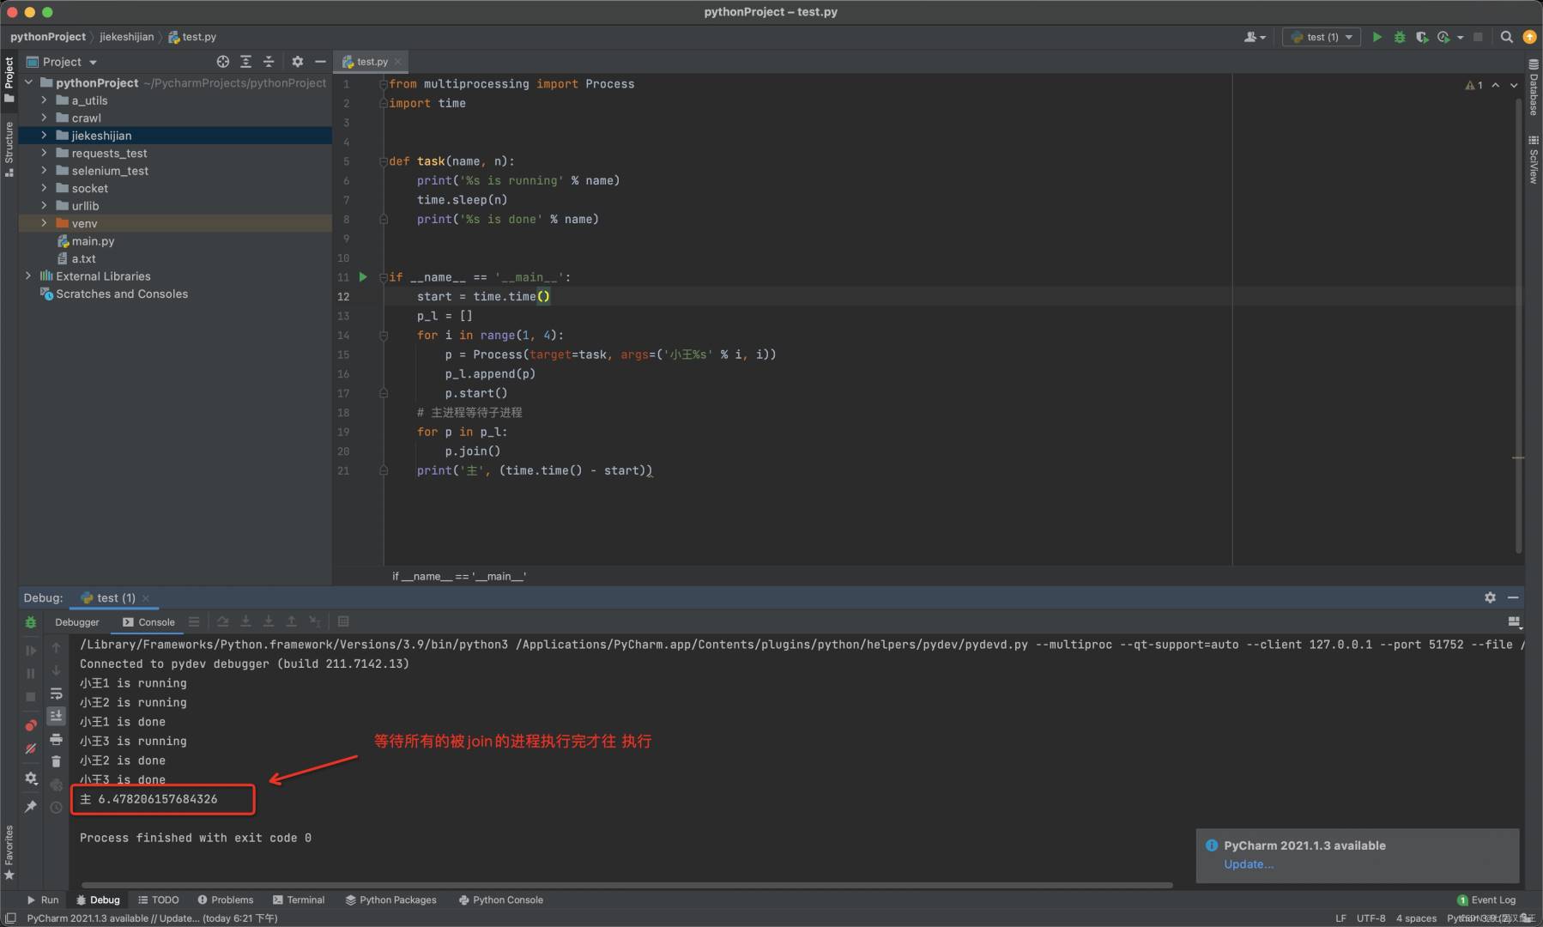Click locate file crosshair icon in Project panel

pos(223,62)
